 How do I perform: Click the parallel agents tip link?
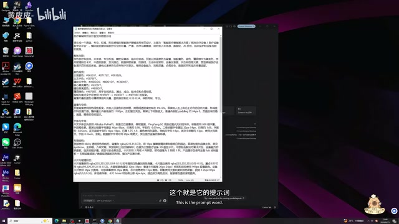click(x=224, y=198)
